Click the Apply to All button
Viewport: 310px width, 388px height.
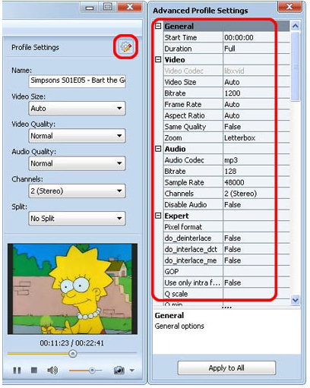tap(226, 367)
